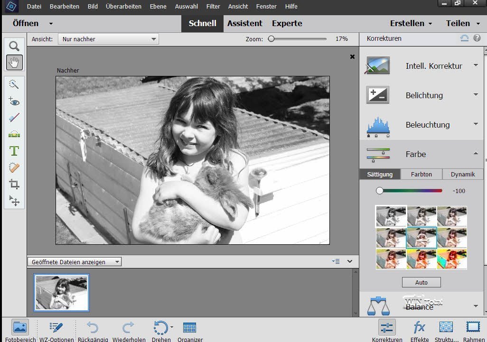This screenshot has height=342, width=487.
Task: Switch to the Experte mode tab
Action: coord(287,23)
